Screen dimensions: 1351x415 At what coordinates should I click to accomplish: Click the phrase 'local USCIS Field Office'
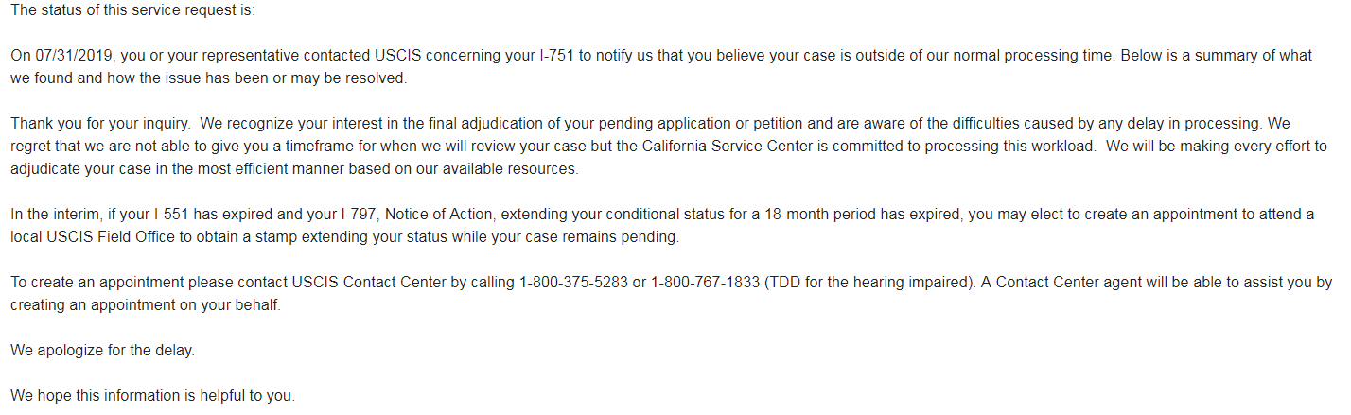pos(93,237)
